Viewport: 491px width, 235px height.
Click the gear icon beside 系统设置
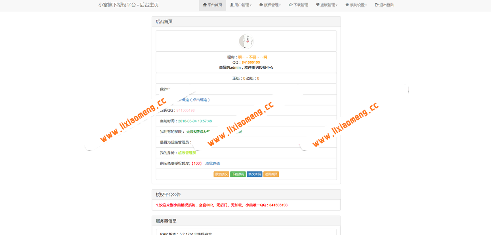pos(347,5)
